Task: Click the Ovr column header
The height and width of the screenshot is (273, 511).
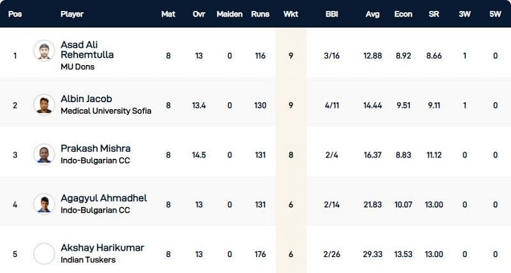Action: pos(199,14)
